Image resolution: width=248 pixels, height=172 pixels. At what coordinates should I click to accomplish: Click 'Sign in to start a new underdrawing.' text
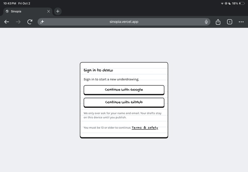coord(111,79)
